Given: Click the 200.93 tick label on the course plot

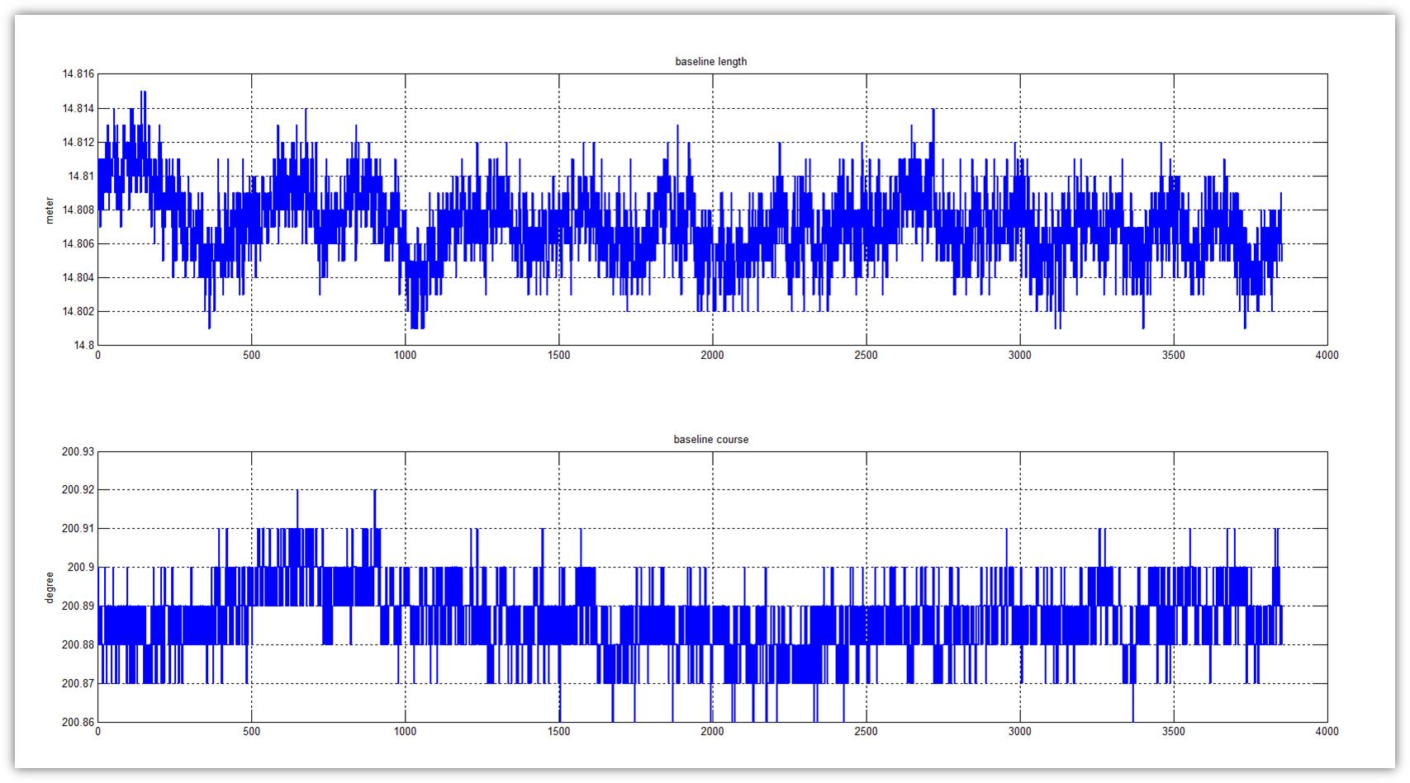Looking at the screenshot, I should (x=78, y=452).
